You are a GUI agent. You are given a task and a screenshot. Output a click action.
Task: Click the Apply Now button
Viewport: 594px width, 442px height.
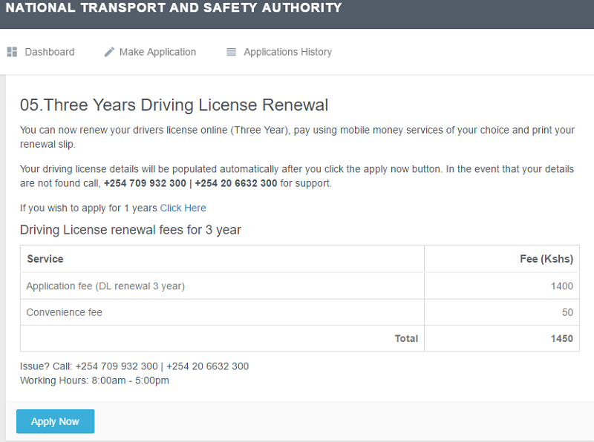(x=55, y=421)
